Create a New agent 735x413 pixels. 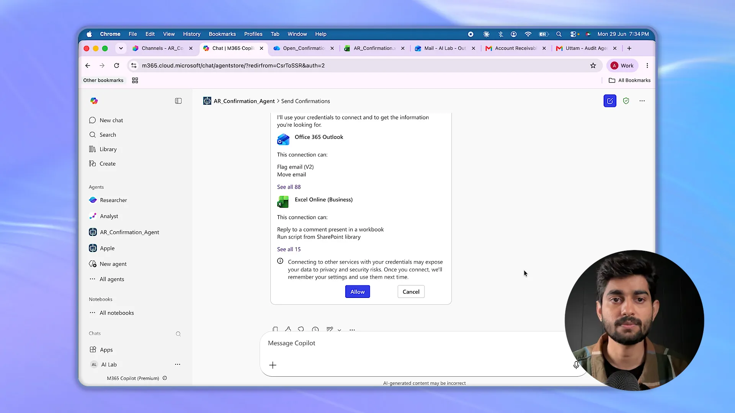108,264
